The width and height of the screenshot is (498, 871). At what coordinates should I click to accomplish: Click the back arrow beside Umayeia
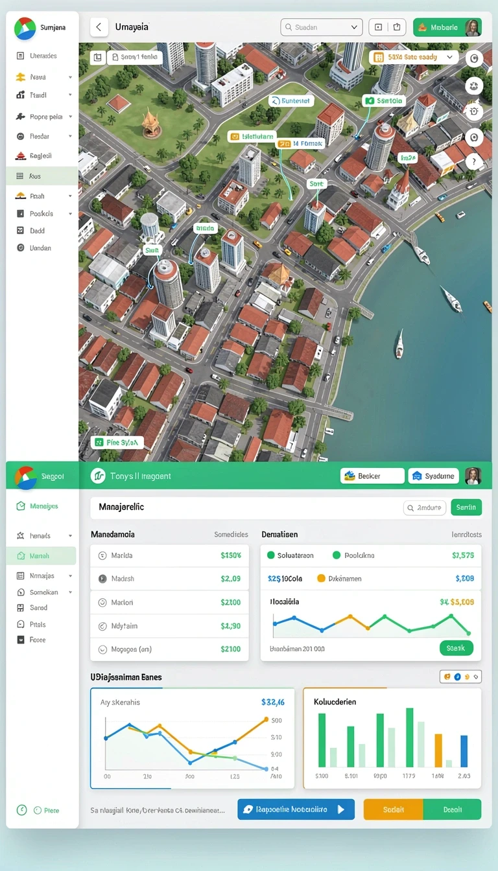coord(99,27)
